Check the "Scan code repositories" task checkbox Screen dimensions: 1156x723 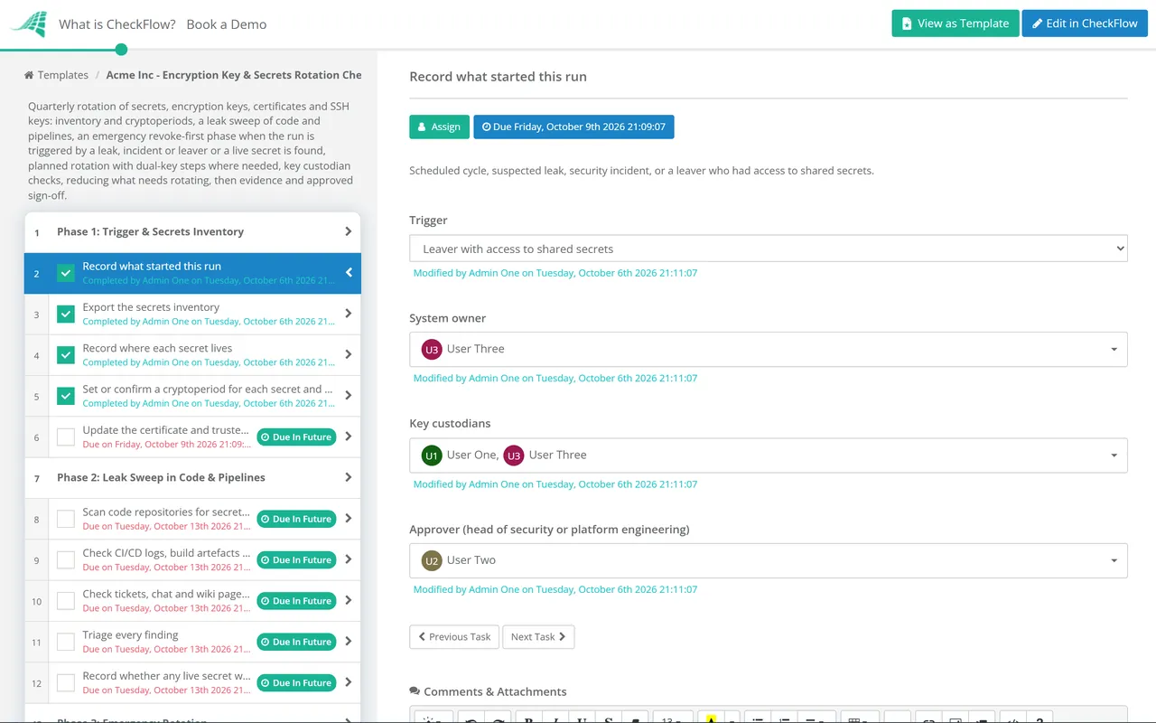tap(66, 520)
